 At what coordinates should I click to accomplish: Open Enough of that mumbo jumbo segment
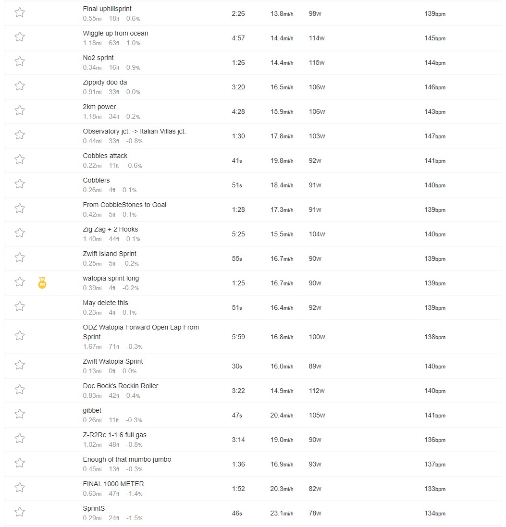[x=127, y=459]
